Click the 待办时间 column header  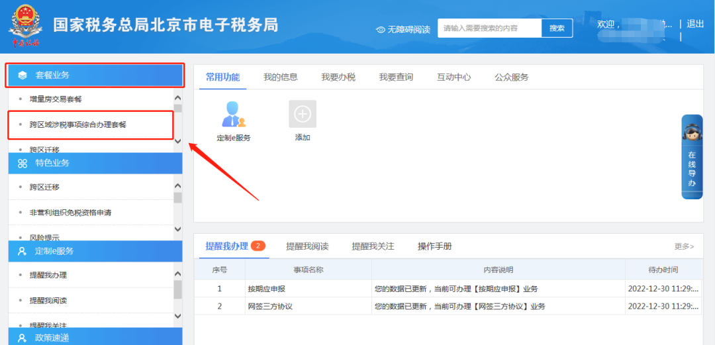(663, 270)
